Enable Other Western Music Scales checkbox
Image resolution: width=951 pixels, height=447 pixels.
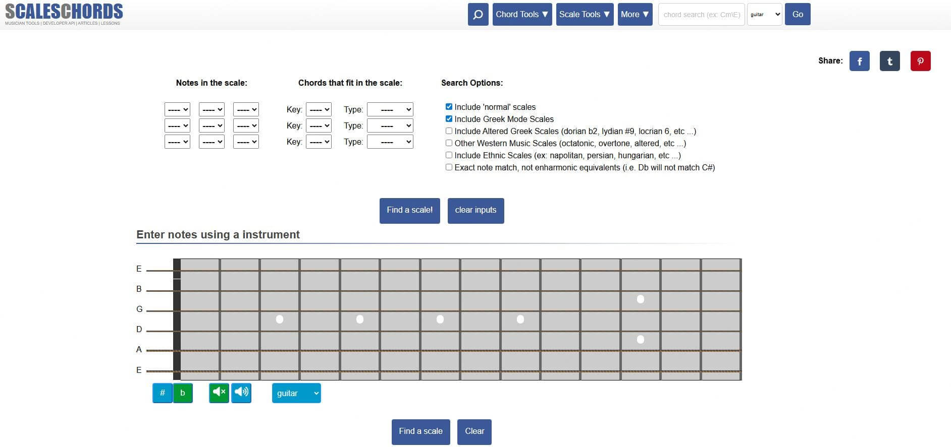449,143
